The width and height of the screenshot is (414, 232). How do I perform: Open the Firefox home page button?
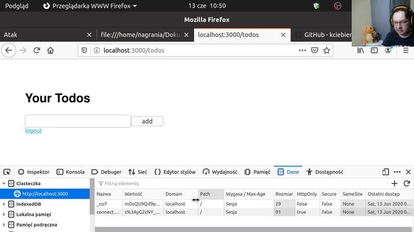coord(50,50)
